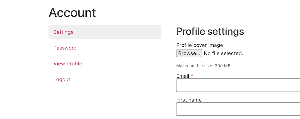Click the Profile cover image label

pos(199,45)
